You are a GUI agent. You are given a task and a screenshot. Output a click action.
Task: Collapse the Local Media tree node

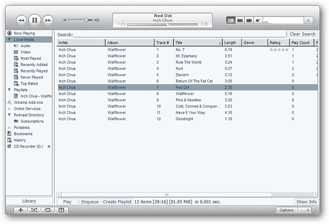click(9, 40)
